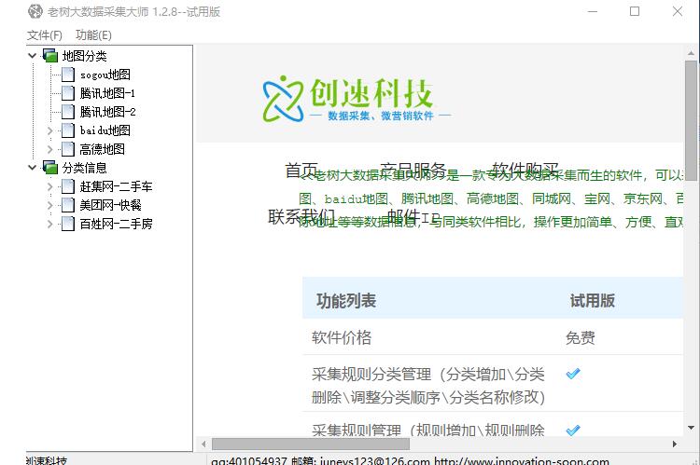Viewport: 700px width, 465px height.
Task: Click the 腾讯地图-2 document icon
Action: 68,112
